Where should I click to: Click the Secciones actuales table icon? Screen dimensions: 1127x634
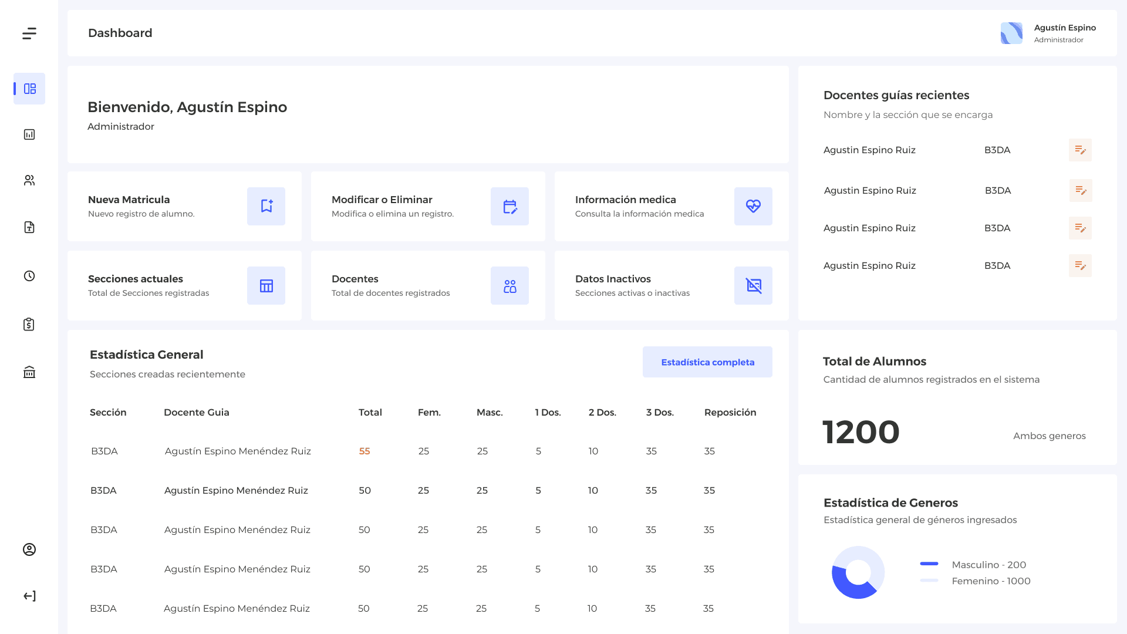pyautogui.click(x=266, y=285)
